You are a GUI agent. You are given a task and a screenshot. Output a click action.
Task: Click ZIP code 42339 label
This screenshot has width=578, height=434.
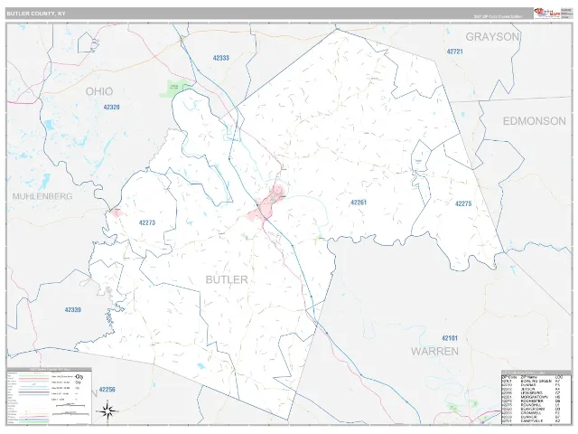[72, 310]
